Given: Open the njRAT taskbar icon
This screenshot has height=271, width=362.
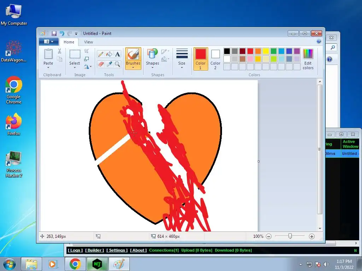Looking at the screenshot, I should click(x=97, y=264).
